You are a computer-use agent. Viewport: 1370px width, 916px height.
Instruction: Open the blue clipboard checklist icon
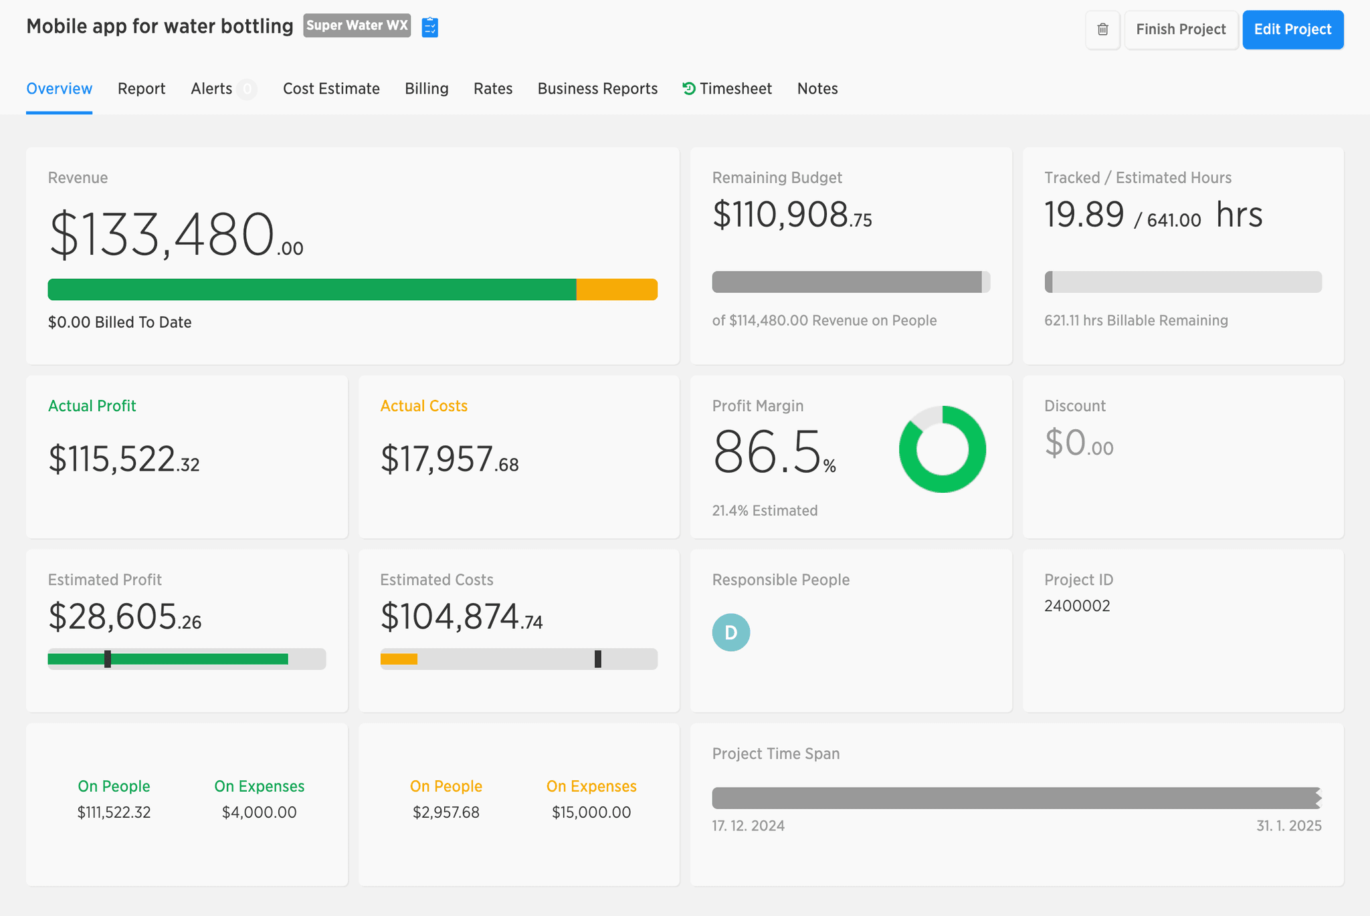point(430,27)
